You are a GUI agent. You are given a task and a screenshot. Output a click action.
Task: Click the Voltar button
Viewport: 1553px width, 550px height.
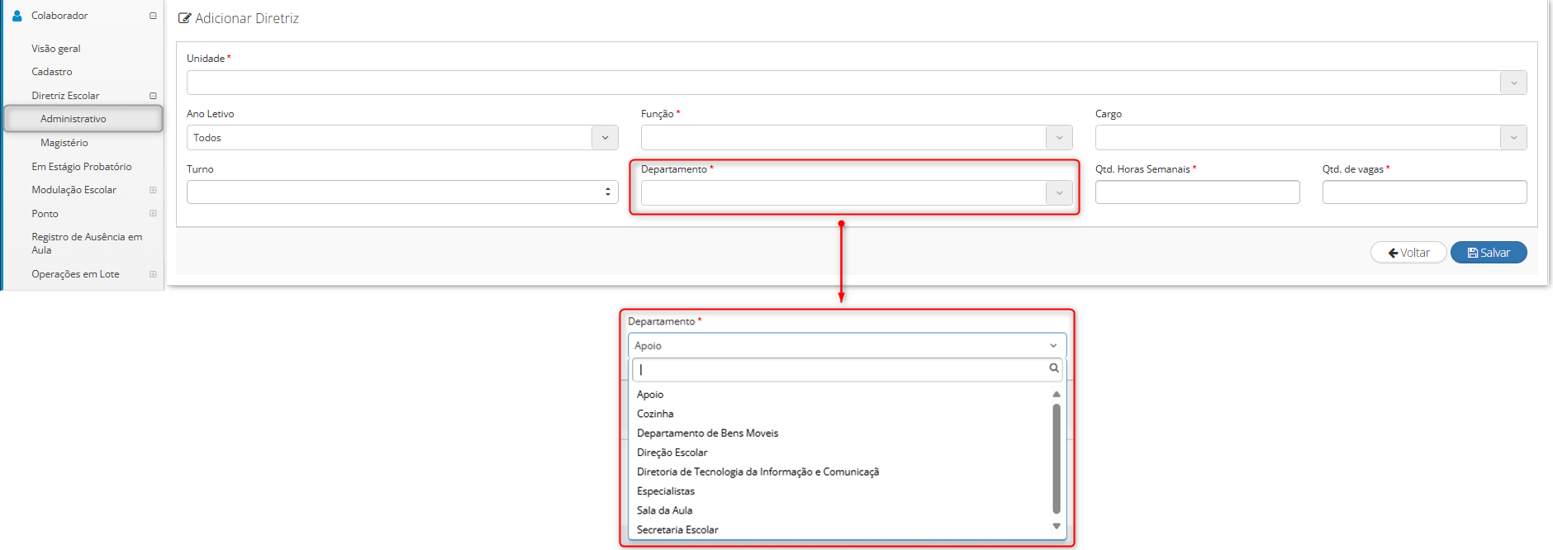click(x=1408, y=253)
